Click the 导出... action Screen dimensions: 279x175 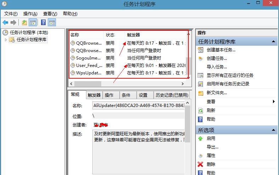pyautogui.click(x=212, y=147)
